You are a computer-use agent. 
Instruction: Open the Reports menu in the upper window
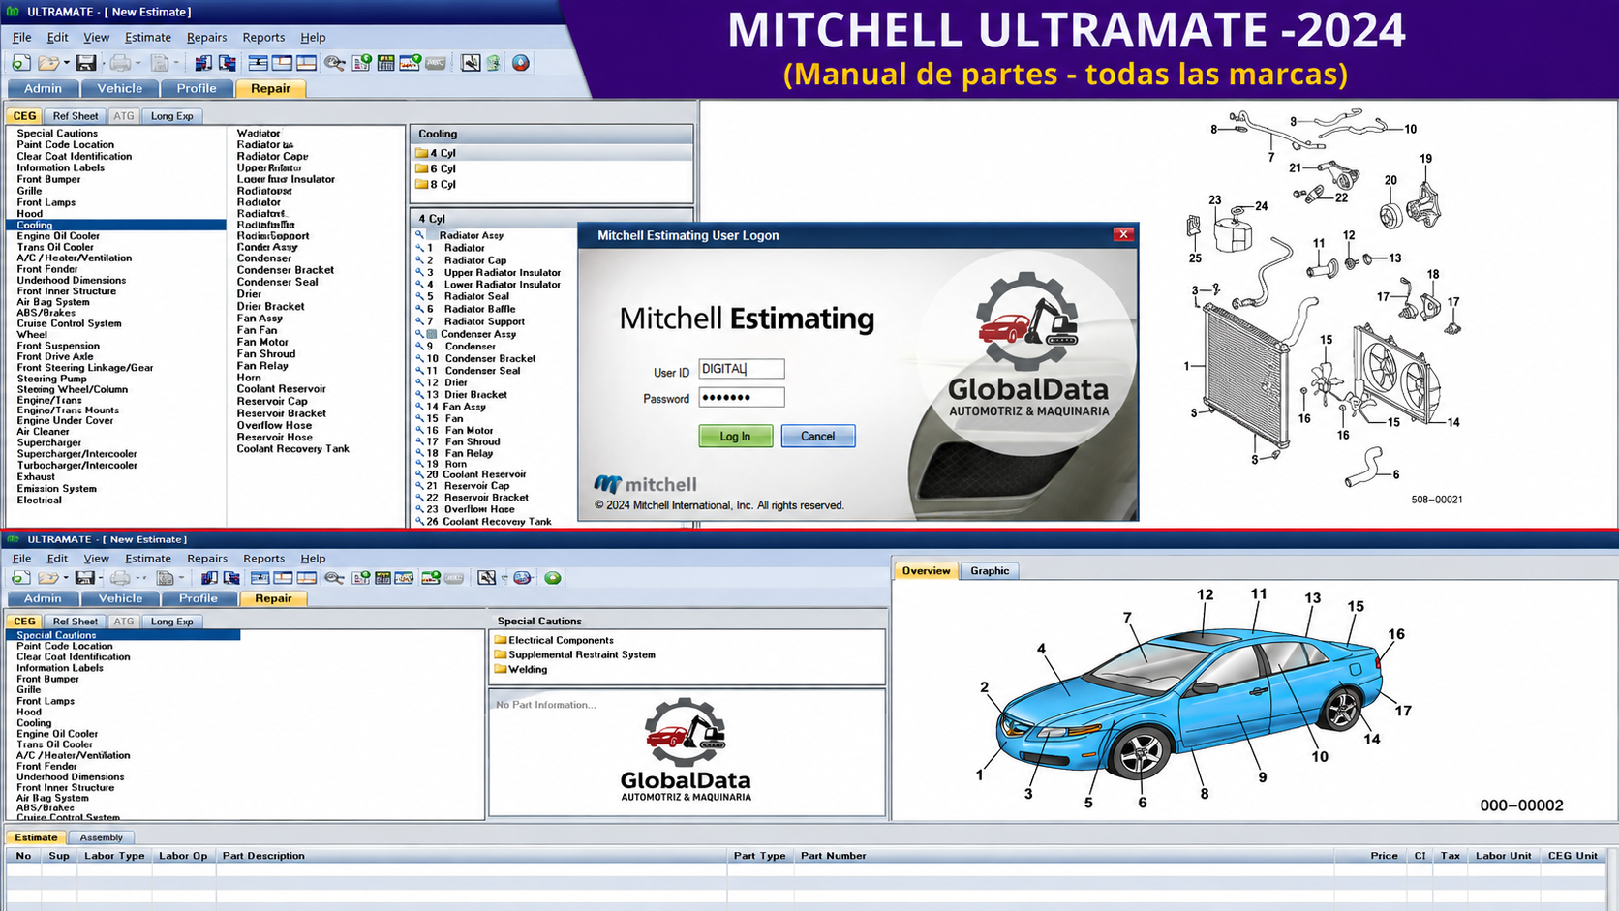(x=263, y=37)
